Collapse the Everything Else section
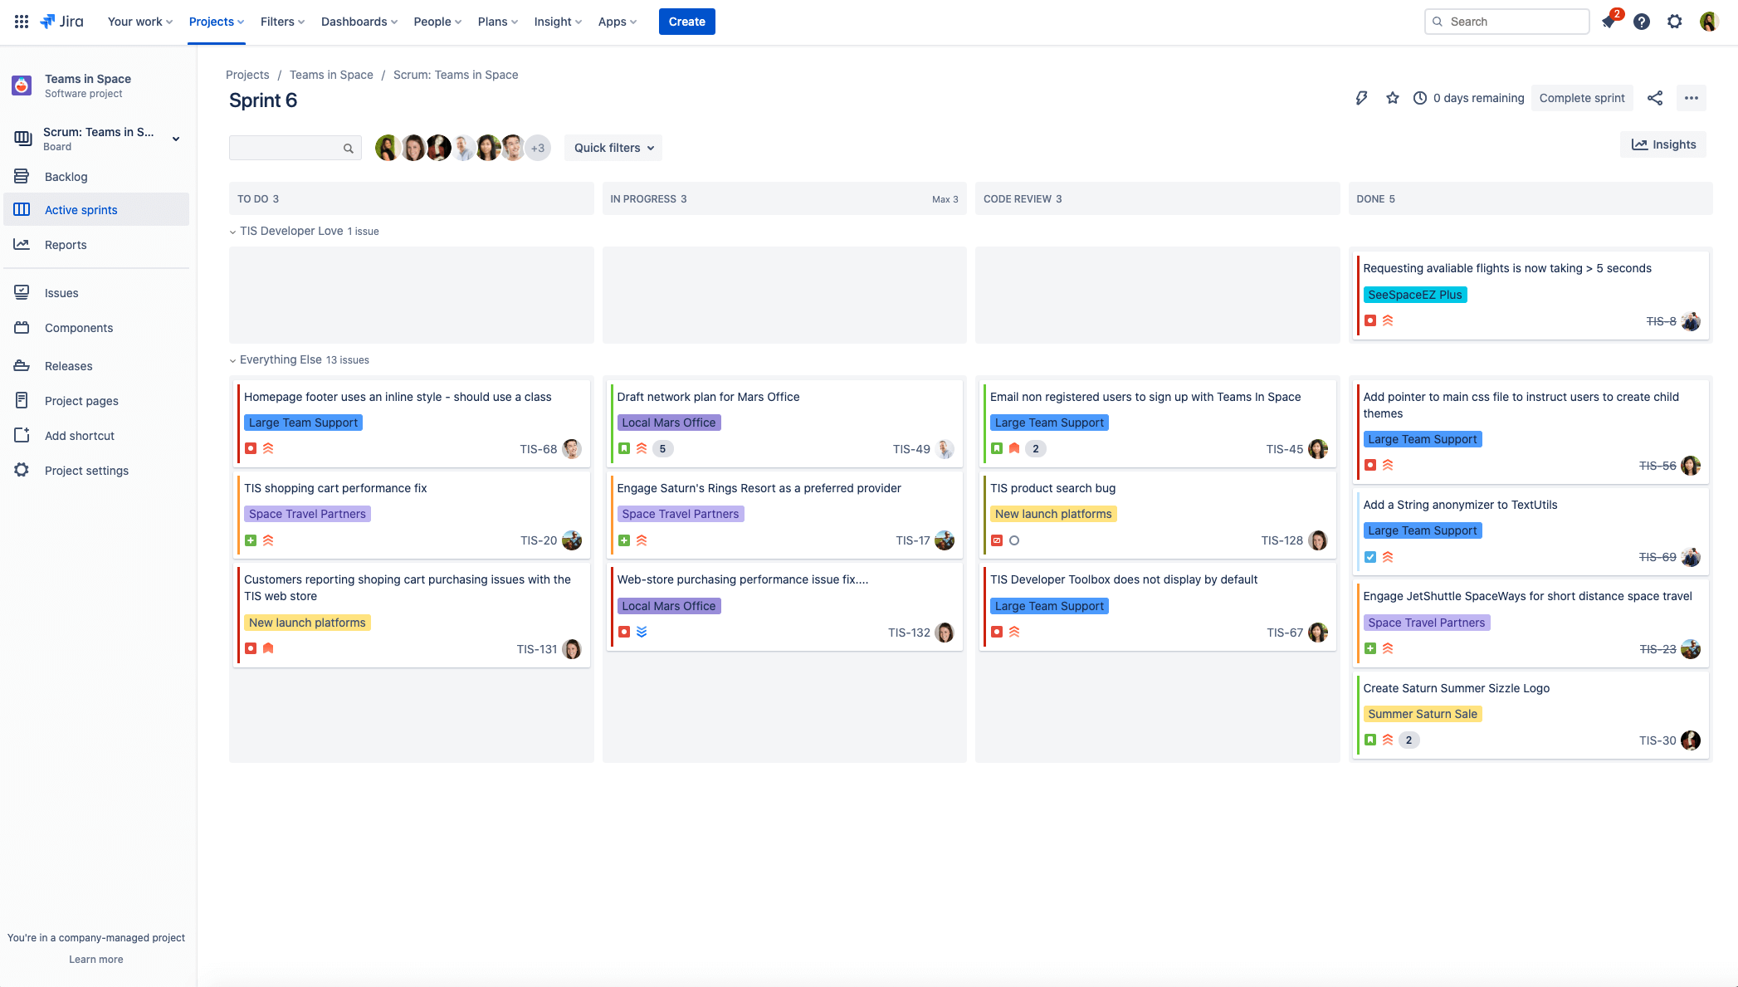 (x=232, y=359)
